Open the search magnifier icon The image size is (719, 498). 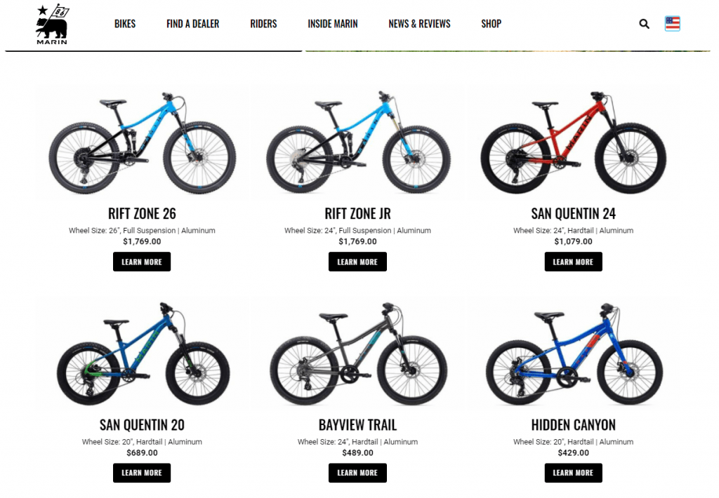[644, 24]
